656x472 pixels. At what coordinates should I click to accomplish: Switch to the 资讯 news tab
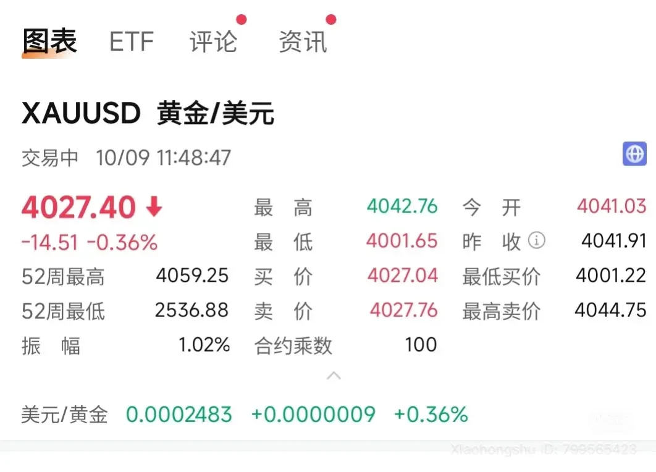click(303, 42)
